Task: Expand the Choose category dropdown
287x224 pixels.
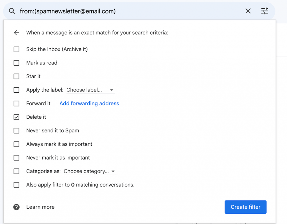Action: click(x=89, y=171)
